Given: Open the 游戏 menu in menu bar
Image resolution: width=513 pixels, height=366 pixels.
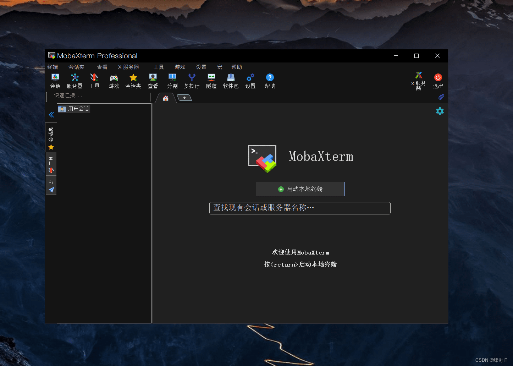Looking at the screenshot, I should click(x=180, y=67).
